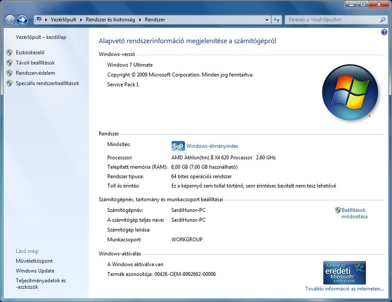Click the 64 bites operációs rendszer text
Viewport: 392px width, 302px height.
(202, 176)
